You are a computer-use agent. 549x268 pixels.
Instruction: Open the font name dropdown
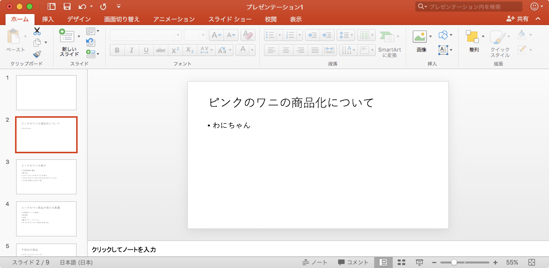click(145, 35)
